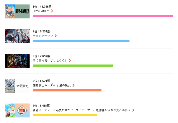The width and height of the screenshot is (178, 123).
Task: Click the yellow vote bar for fifth place
Action: pos(65,115)
